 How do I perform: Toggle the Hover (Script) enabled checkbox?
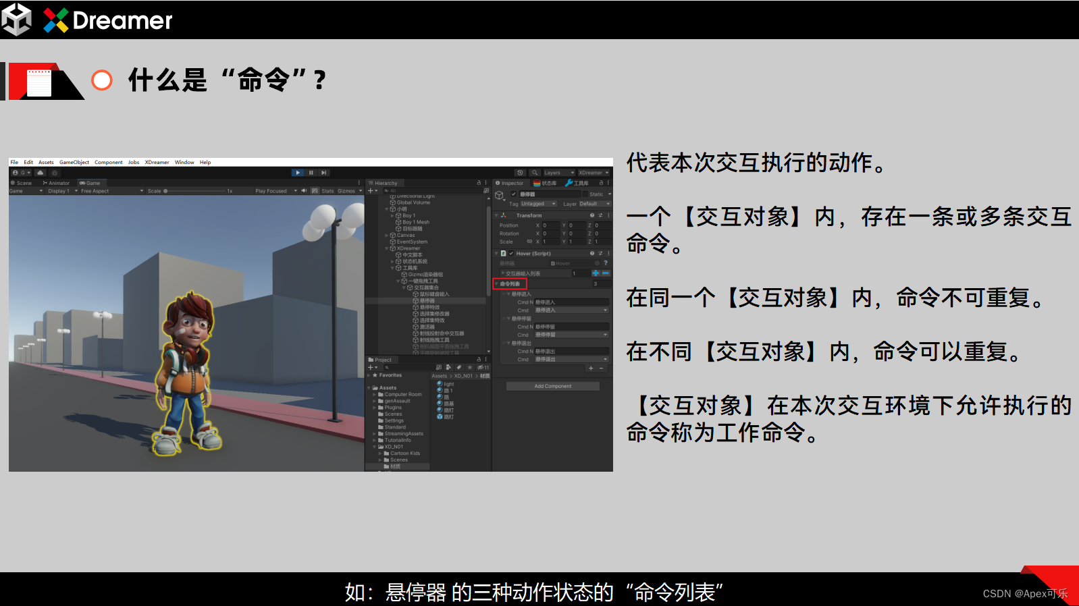coord(511,254)
